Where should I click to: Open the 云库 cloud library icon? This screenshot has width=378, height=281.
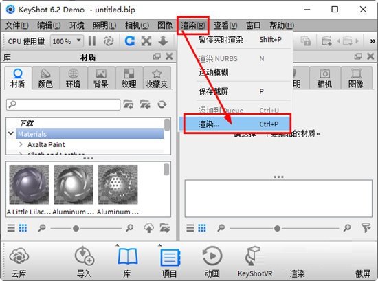point(19,256)
